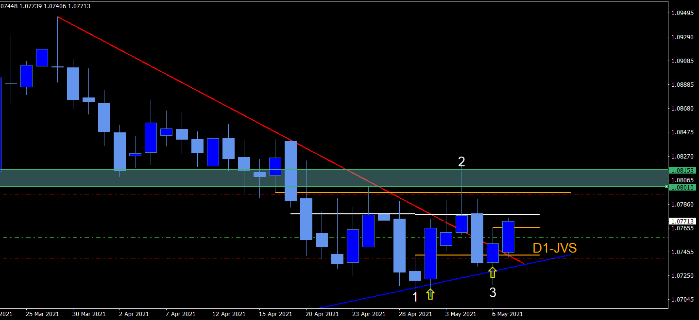Click the rightmost bullish candle body
The height and width of the screenshot is (320, 699).
(508, 237)
